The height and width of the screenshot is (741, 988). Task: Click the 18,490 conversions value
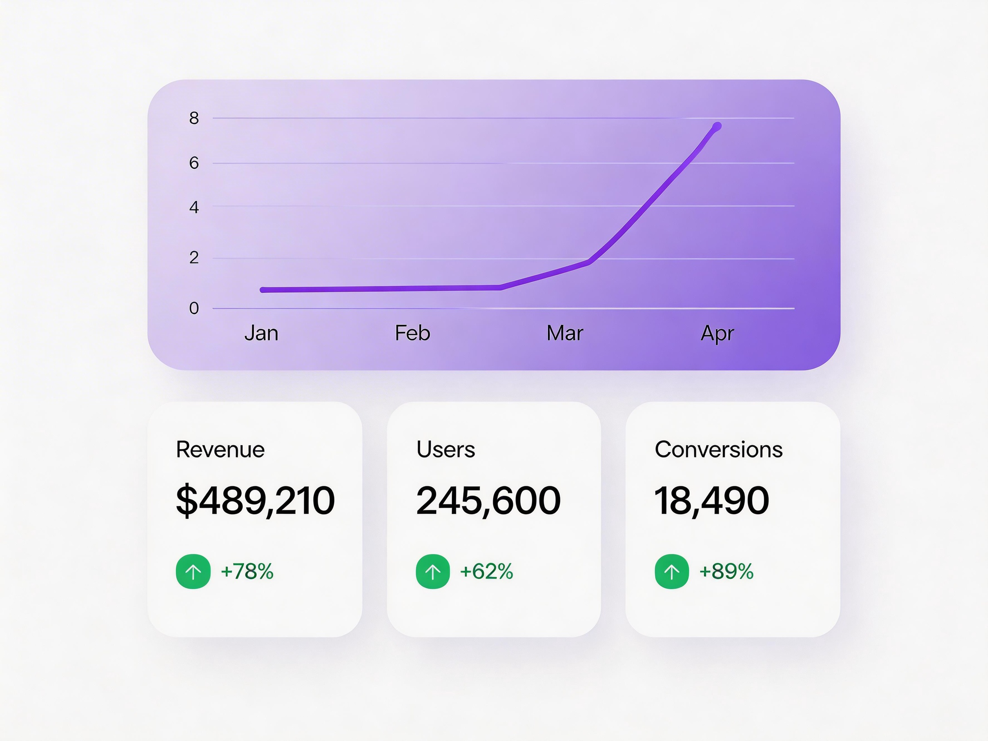coord(711,500)
